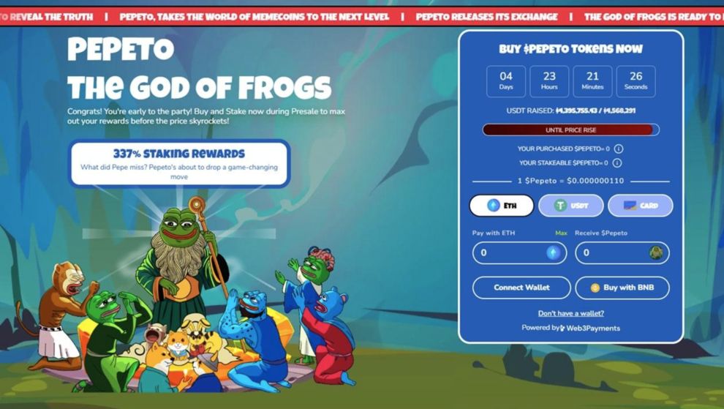
Task: Focus the Pay with ETH amount field
Action: click(x=519, y=253)
